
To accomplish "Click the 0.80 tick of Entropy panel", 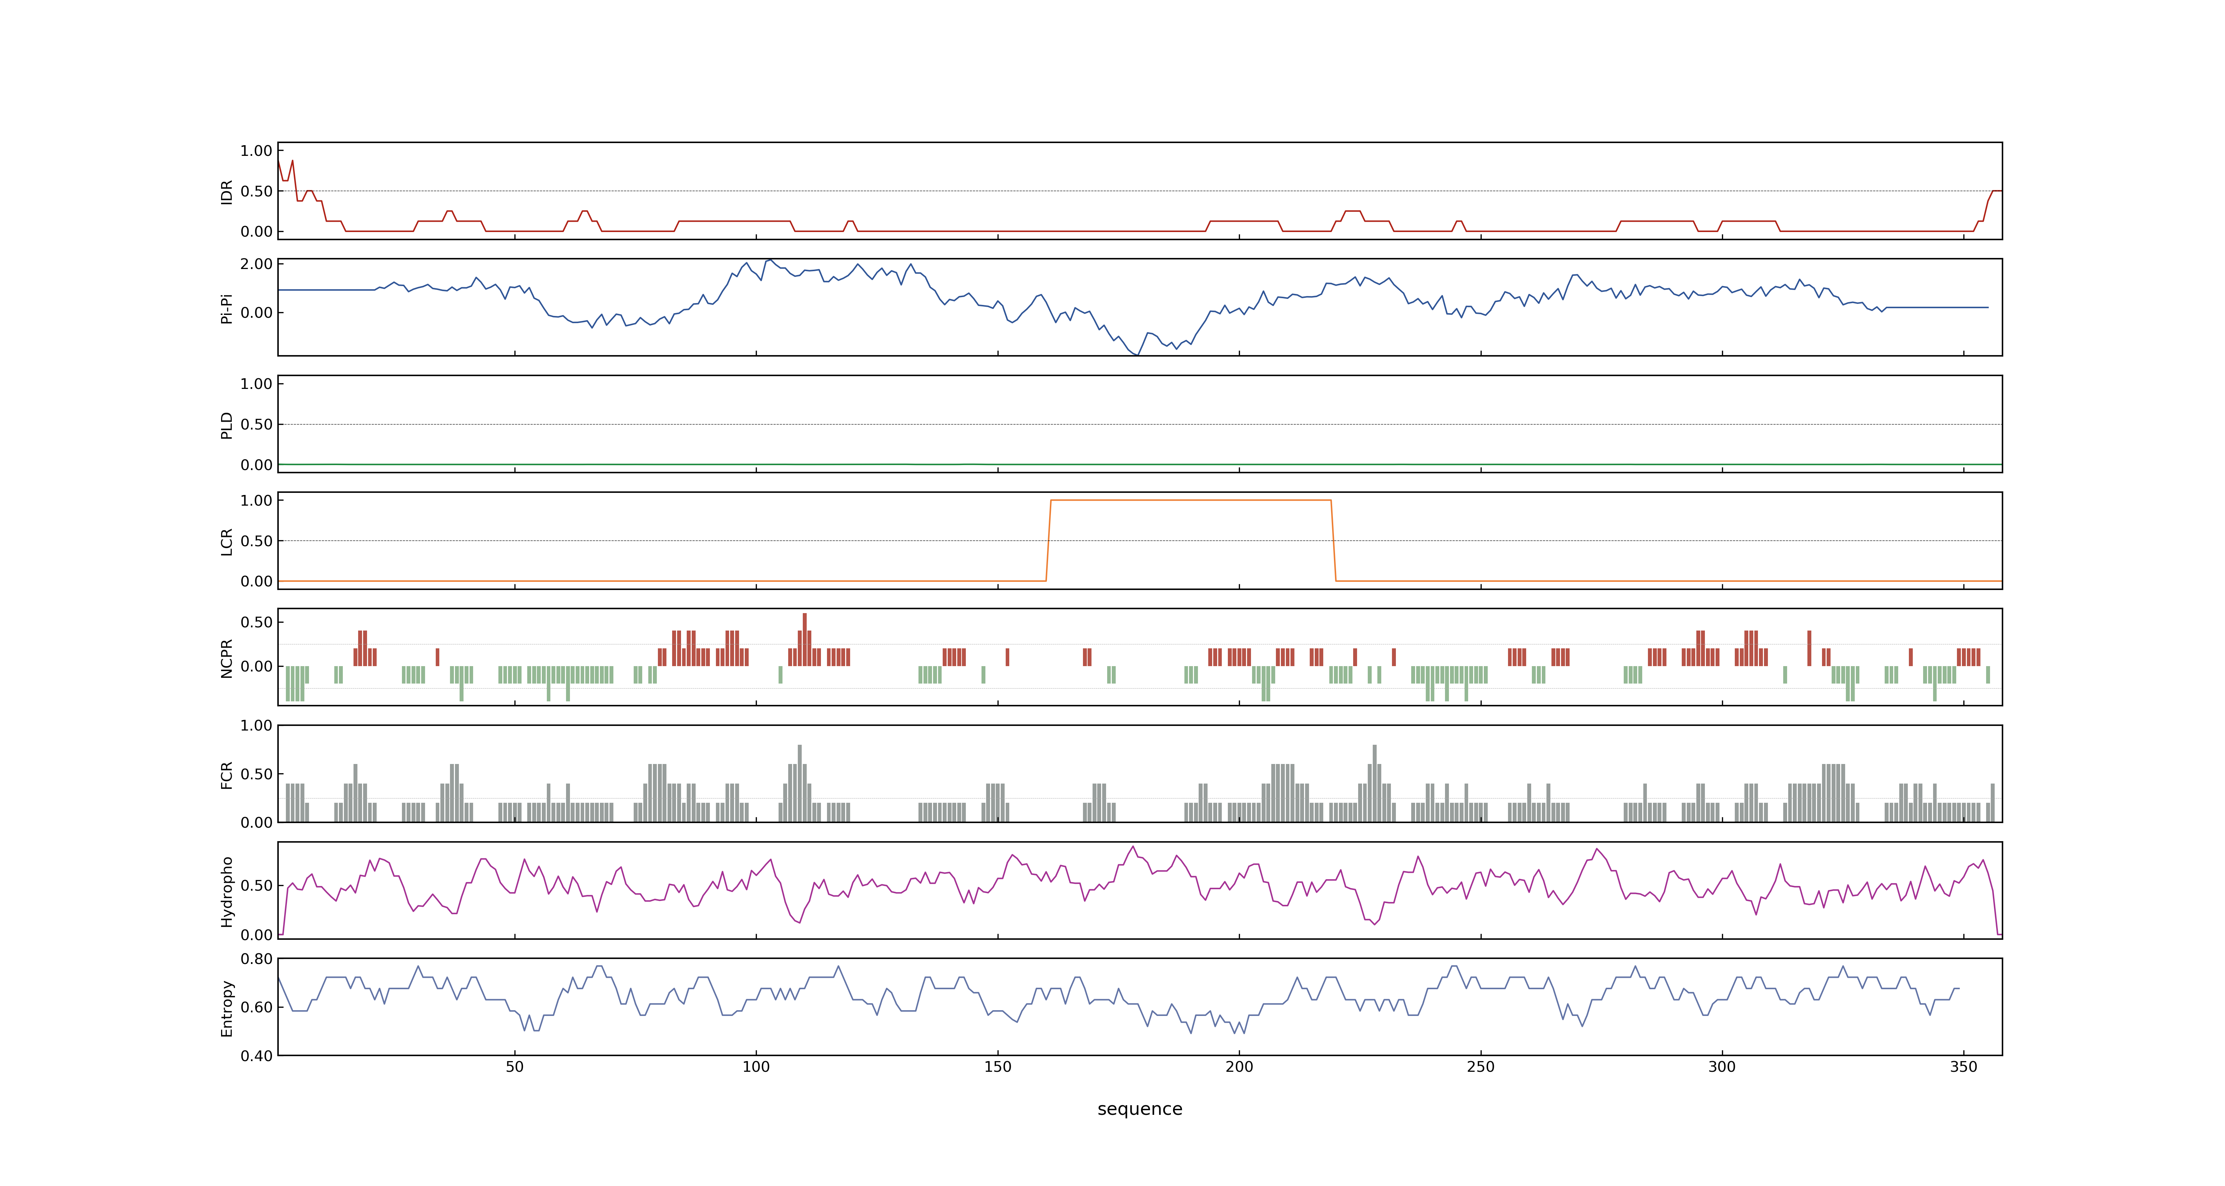I will pyautogui.click(x=257, y=959).
